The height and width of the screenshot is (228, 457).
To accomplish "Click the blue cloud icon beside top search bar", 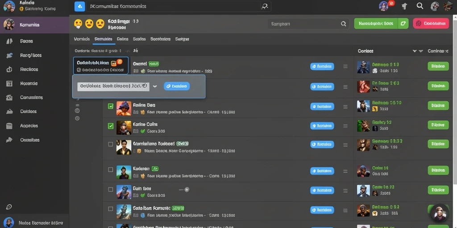I will coord(79,6).
